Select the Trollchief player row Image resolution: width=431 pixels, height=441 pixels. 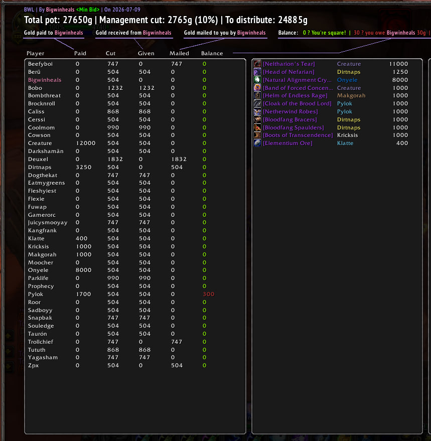click(135, 342)
